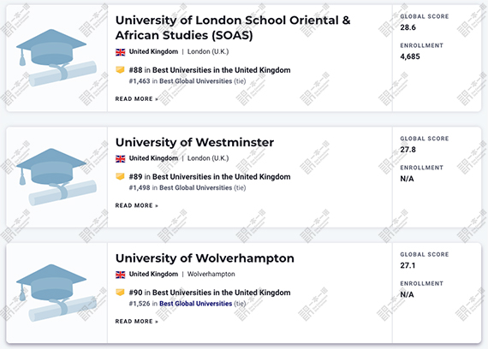The width and height of the screenshot is (488, 349).
Task: Click the Westminster graduation cap thumbnail
Action: 57,177
